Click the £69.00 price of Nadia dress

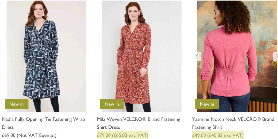click(x=9, y=135)
